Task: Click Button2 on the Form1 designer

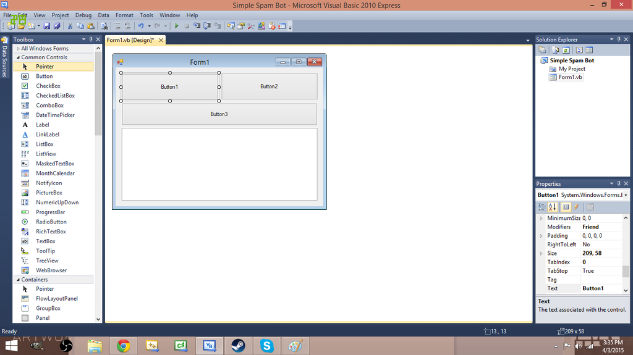Action: [x=270, y=86]
